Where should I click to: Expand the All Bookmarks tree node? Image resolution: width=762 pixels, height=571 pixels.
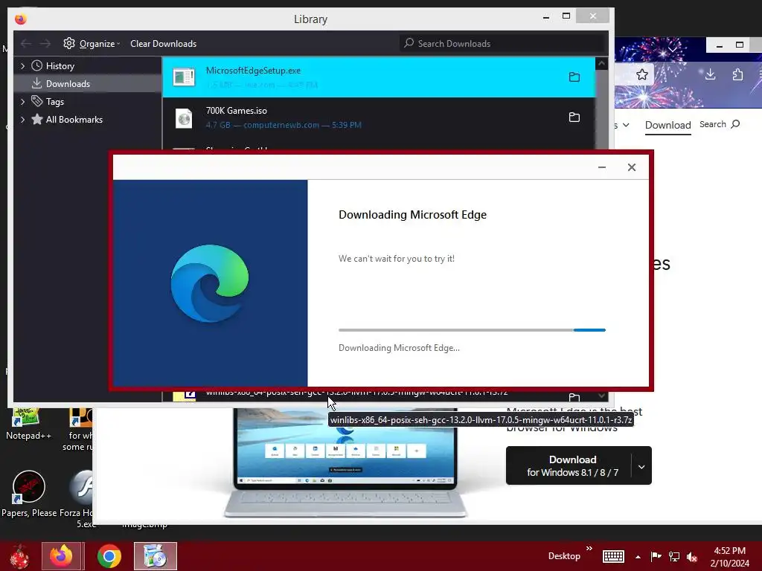click(22, 120)
